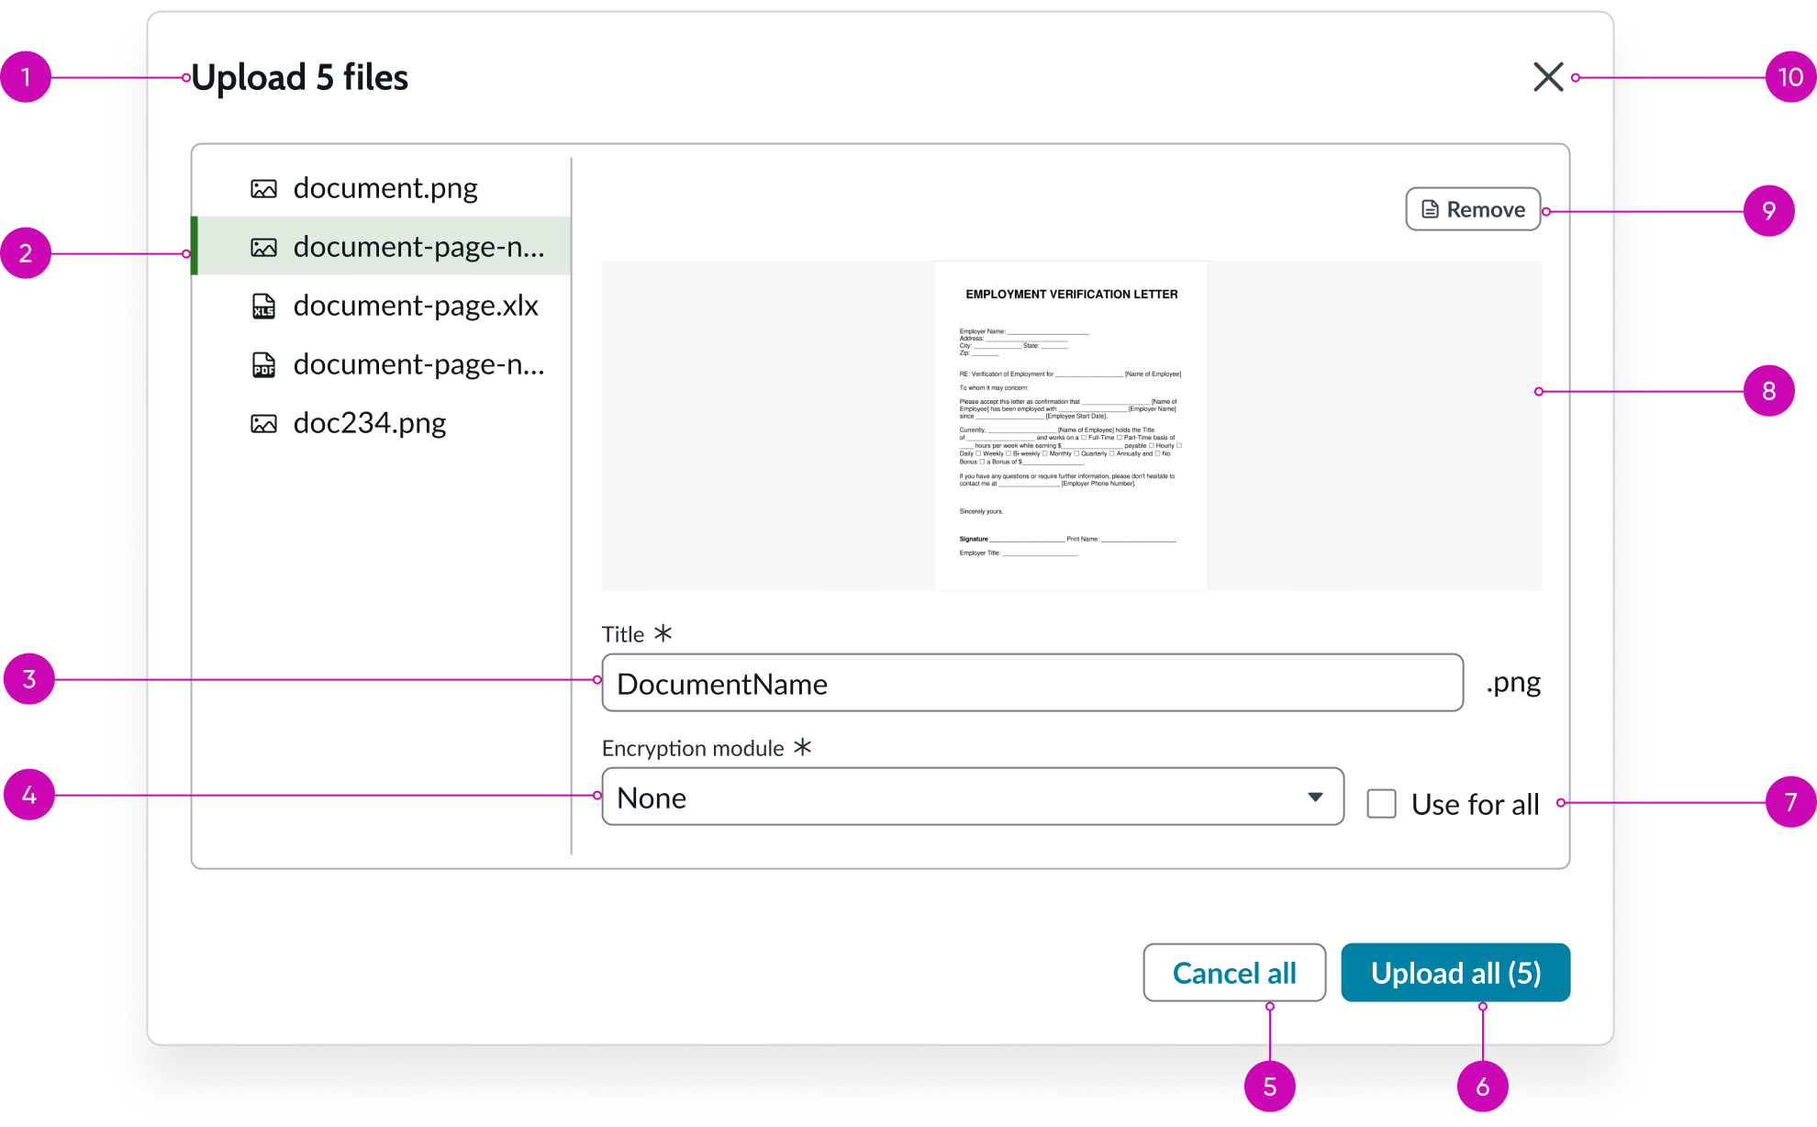This screenshot has width=1817, height=1127.
Task: Select the truncated PDF document-page-n... file
Action: pos(418,364)
